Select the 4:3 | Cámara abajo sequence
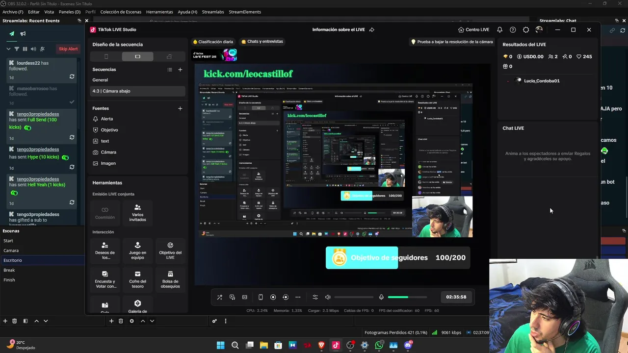This screenshot has height=353, width=628. [137, 91]
